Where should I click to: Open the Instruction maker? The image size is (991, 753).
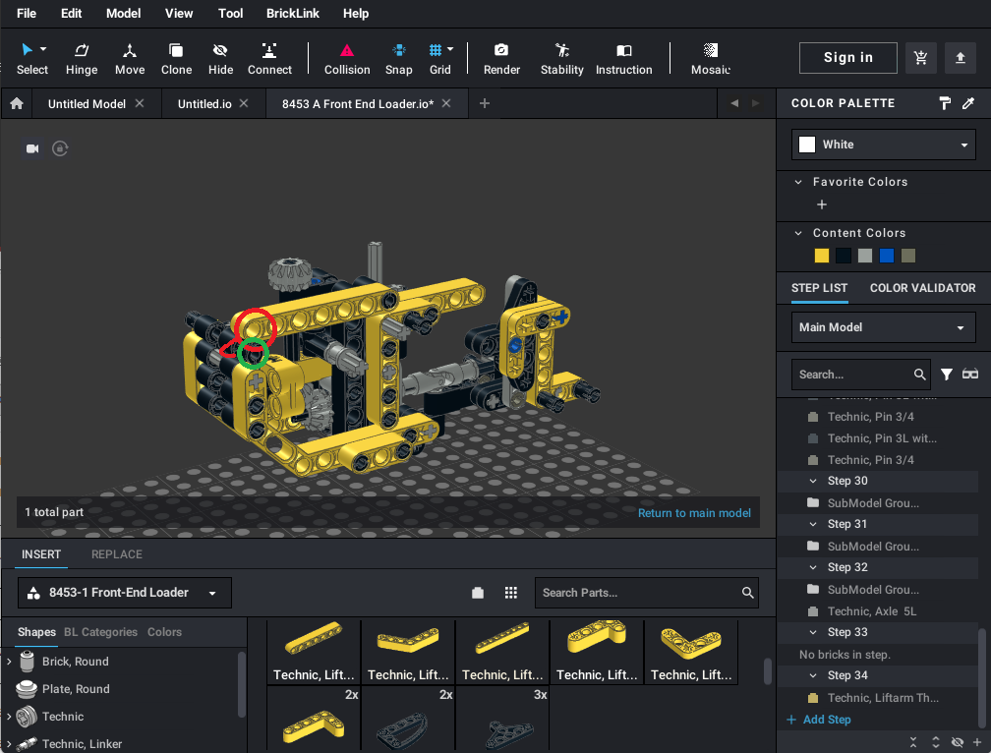[623, 59]
